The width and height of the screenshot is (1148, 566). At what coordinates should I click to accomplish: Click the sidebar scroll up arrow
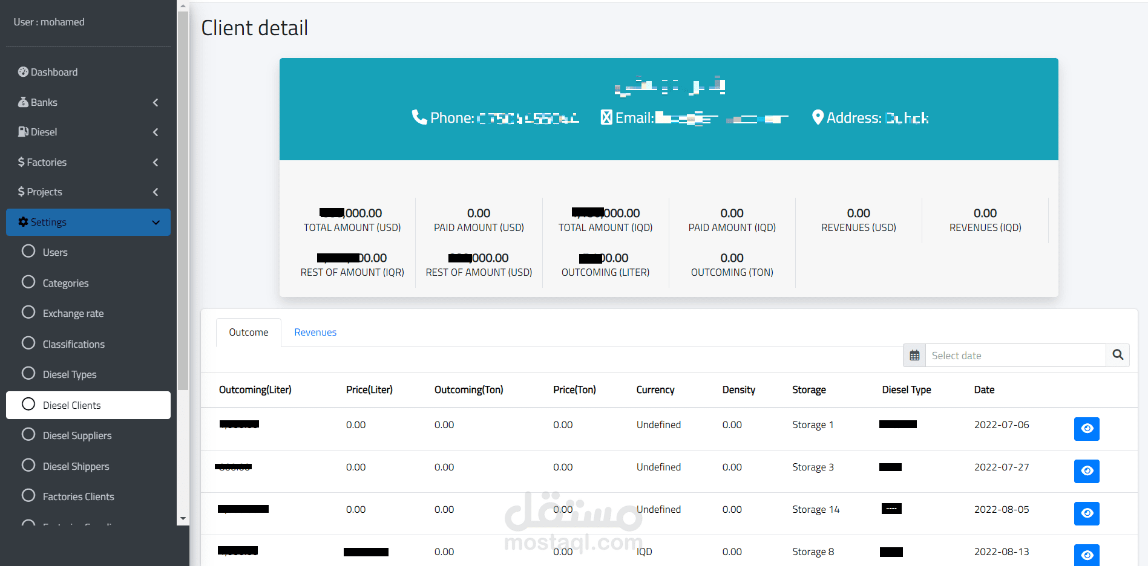pos(183,5)
